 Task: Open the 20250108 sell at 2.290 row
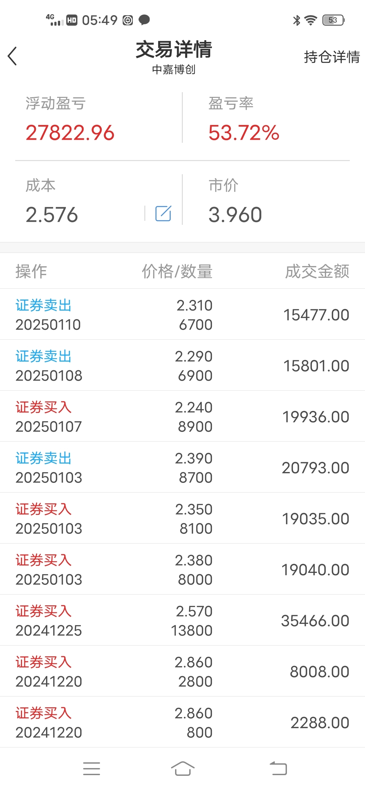[182, 366]
